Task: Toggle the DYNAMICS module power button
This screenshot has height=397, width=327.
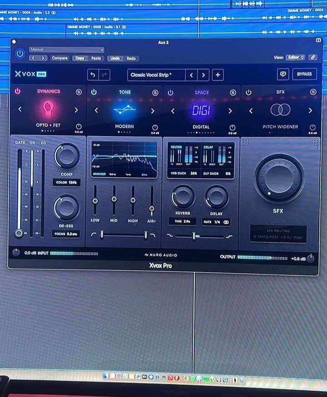Action: click(17, 91)
